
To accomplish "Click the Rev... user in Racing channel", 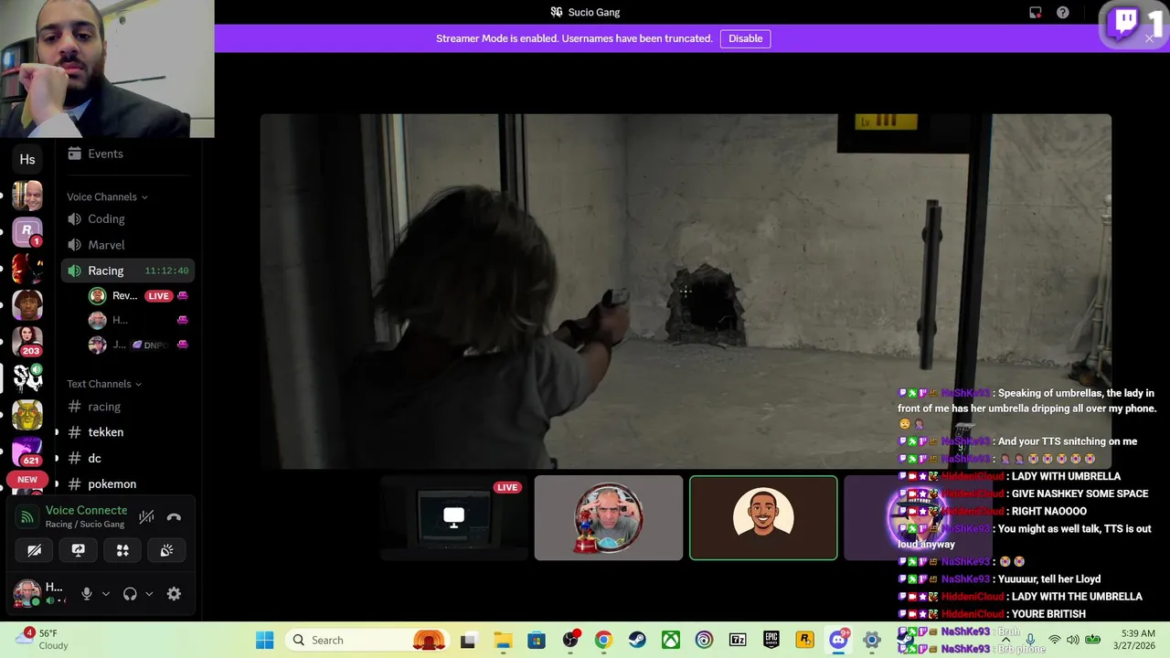I will [x=124, y=296].
